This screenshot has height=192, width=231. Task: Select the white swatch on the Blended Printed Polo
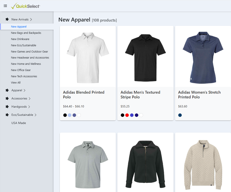click(79, 115)
